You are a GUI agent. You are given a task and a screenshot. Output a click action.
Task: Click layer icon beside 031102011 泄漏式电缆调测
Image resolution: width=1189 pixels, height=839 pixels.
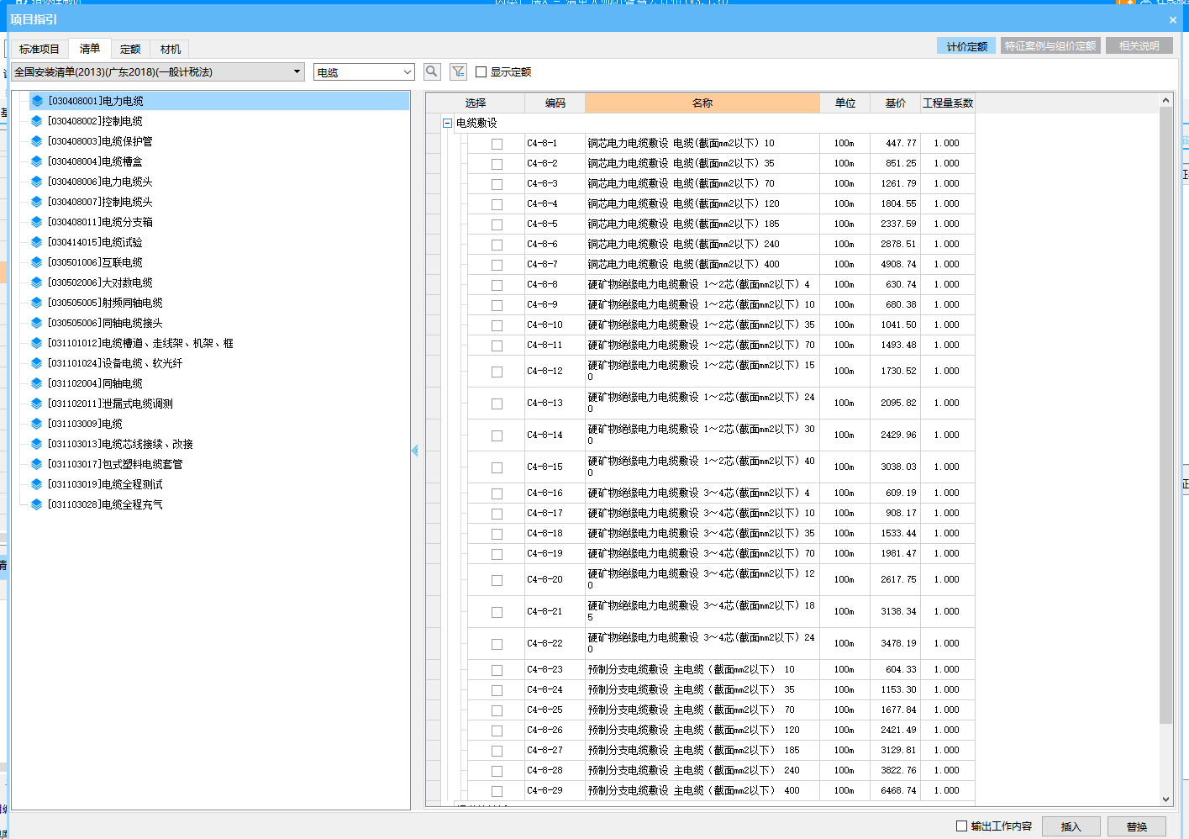pyautogui.click(x=37, y=404)
